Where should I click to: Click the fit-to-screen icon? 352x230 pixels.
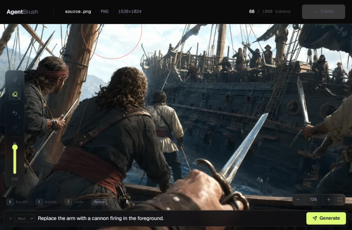(x=339, y=199)
